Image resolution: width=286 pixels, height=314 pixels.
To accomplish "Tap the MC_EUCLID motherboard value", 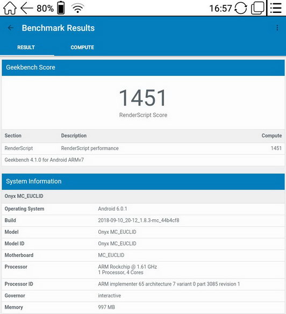I will click(111, 255).
